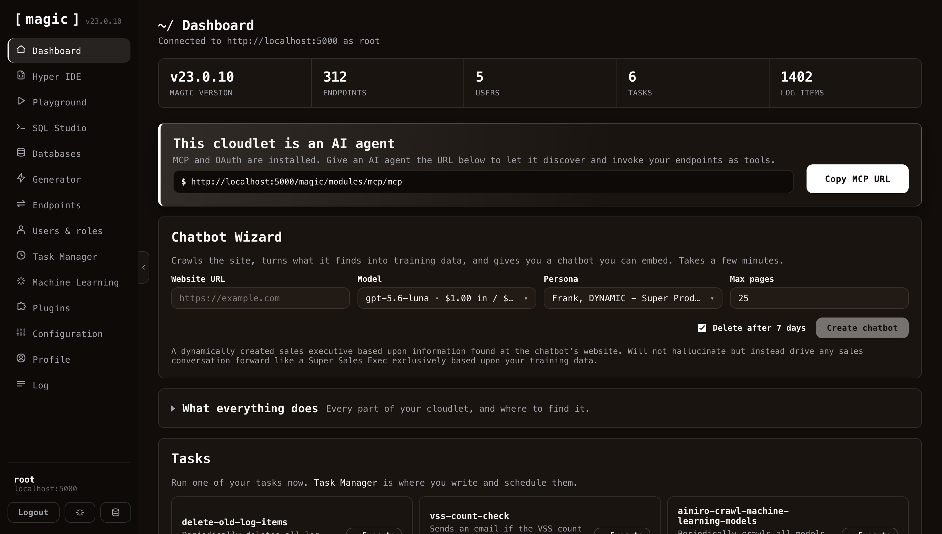The width and height of the screenshot is (942, 534).
Task: Click the 1402 Log Items stat
Action: 845,83
